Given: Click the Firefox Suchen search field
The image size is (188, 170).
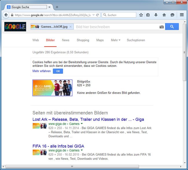Looking at the screenshot, I should (119, 15).
